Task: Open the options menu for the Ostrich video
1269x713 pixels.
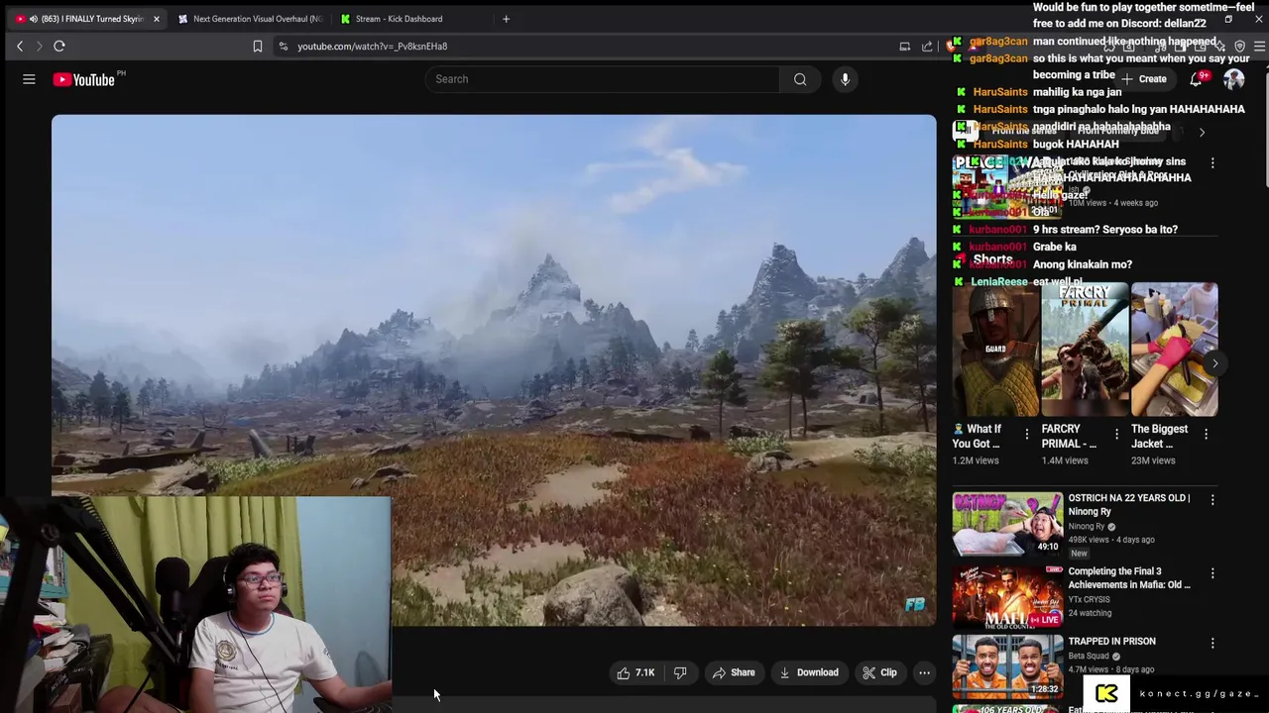Action: pyautogui.click(x=1211, y=500)
